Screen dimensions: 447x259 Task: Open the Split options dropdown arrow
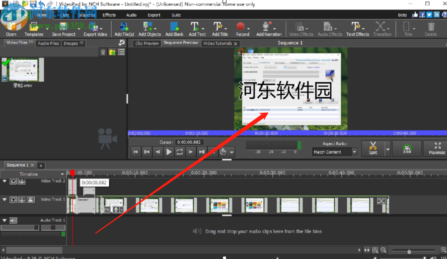click(x=388, y=149)
